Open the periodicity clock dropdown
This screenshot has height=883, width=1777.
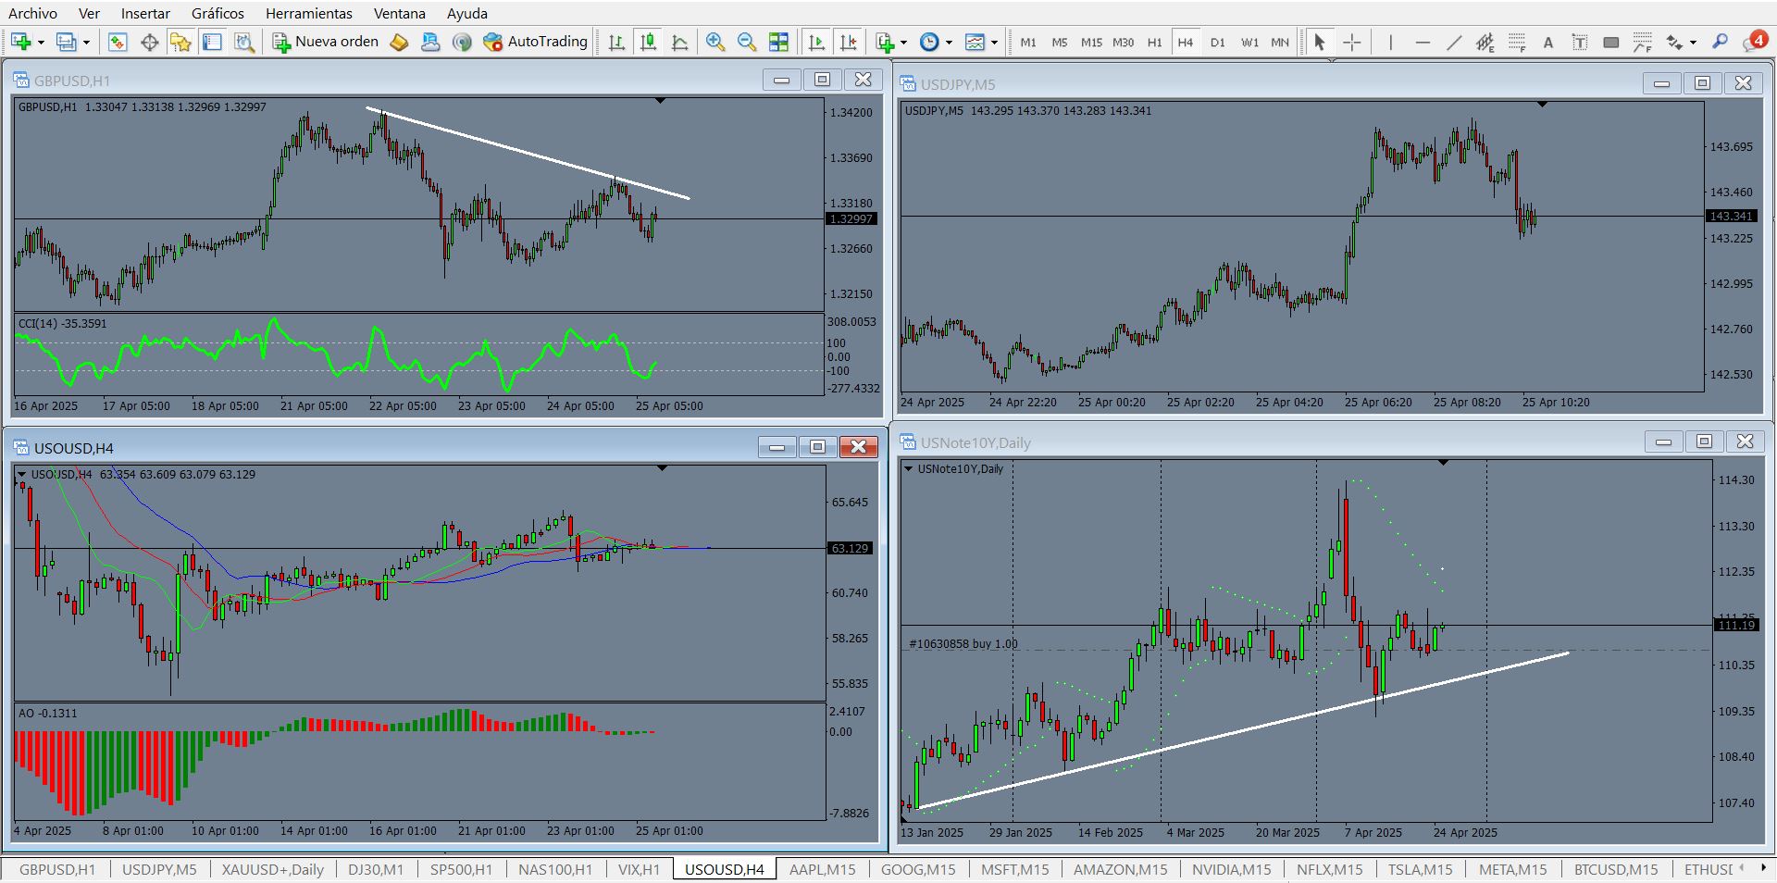(x=950, y=43)
